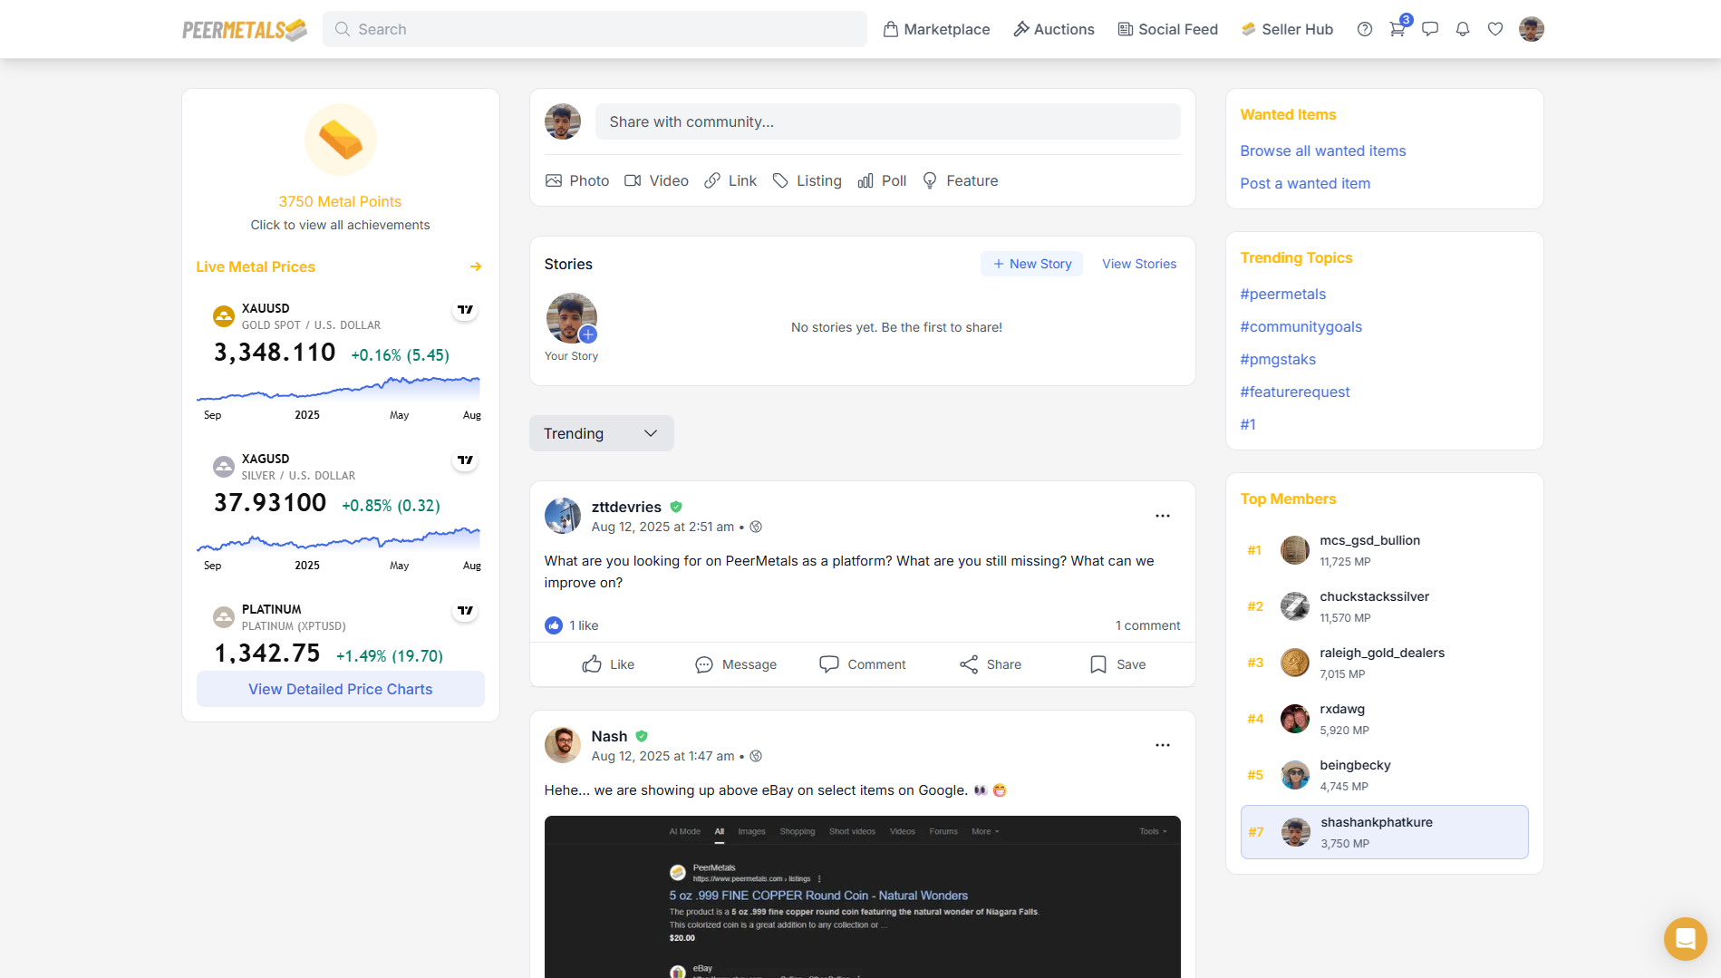Image resolution: width=1721 pixels, height=978 pixels.
Task: Open the Live Metal Prices arrow
Action: pyautogui.click(x=476, y=266)
